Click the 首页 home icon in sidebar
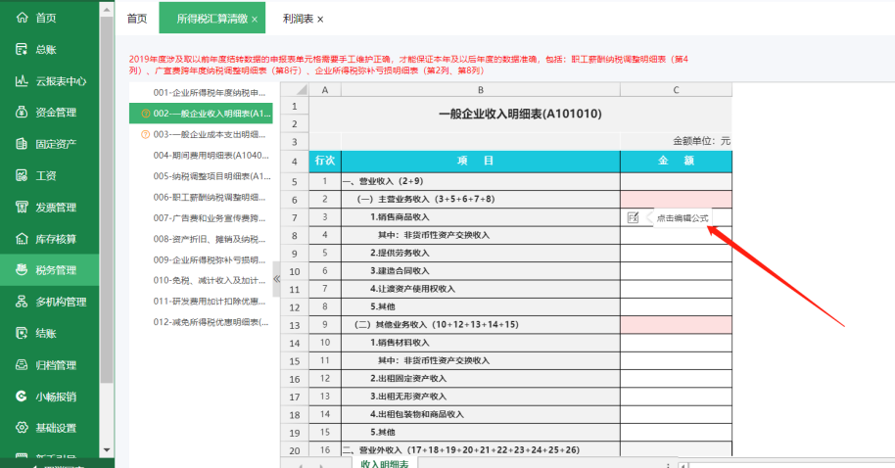Screen dimensions: 895x468 pyautogui.click(x=21, y=19)
